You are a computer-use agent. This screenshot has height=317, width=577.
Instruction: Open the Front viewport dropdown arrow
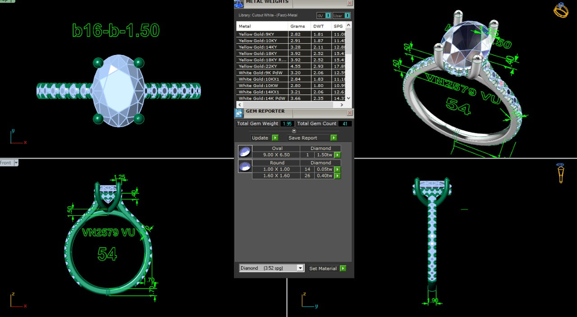16,163
